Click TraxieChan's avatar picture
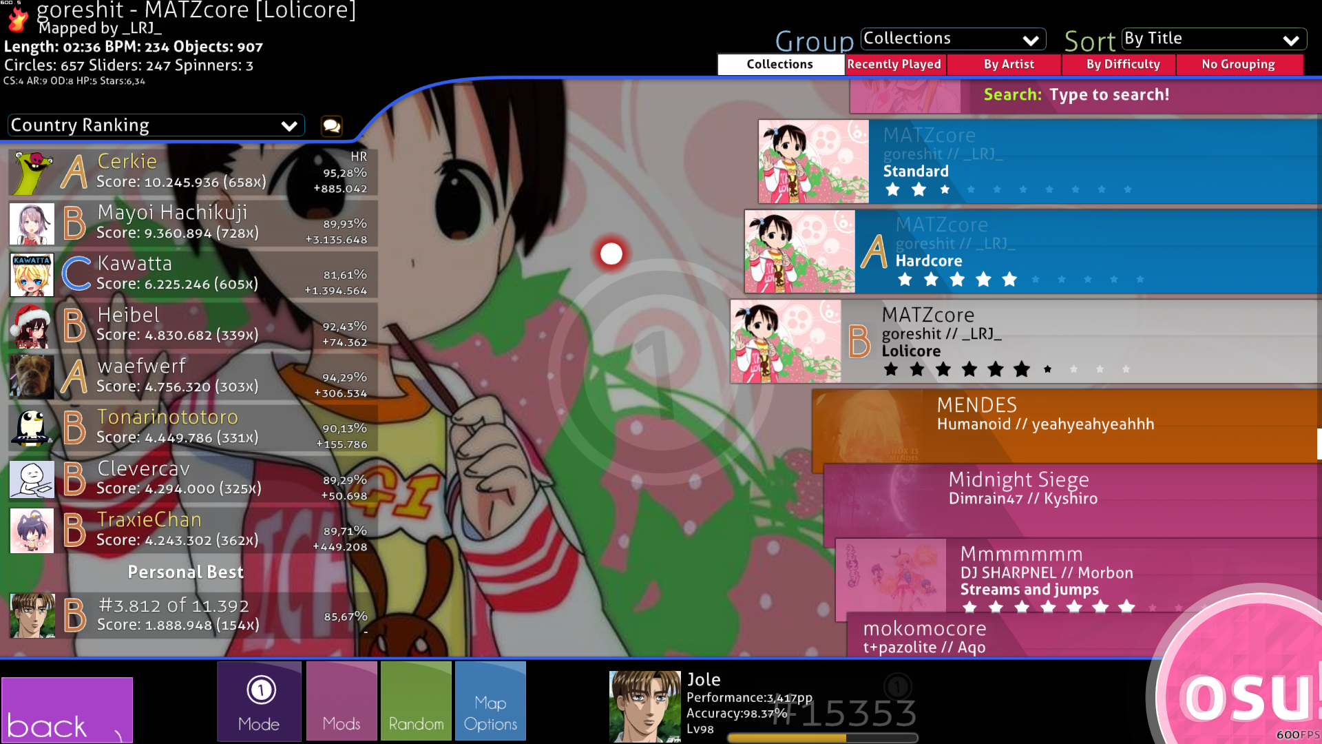 [32, 530]
